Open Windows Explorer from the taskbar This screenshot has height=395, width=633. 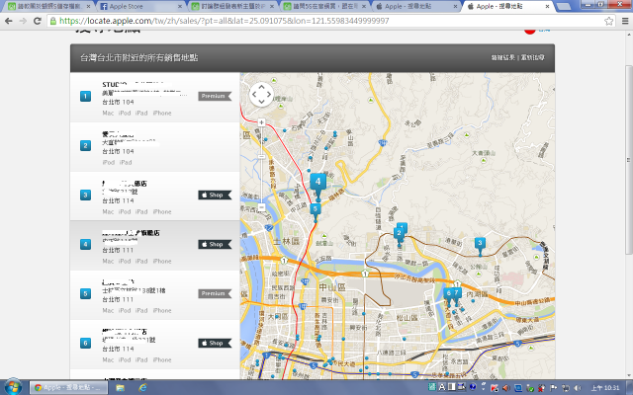tap(120, 388)
